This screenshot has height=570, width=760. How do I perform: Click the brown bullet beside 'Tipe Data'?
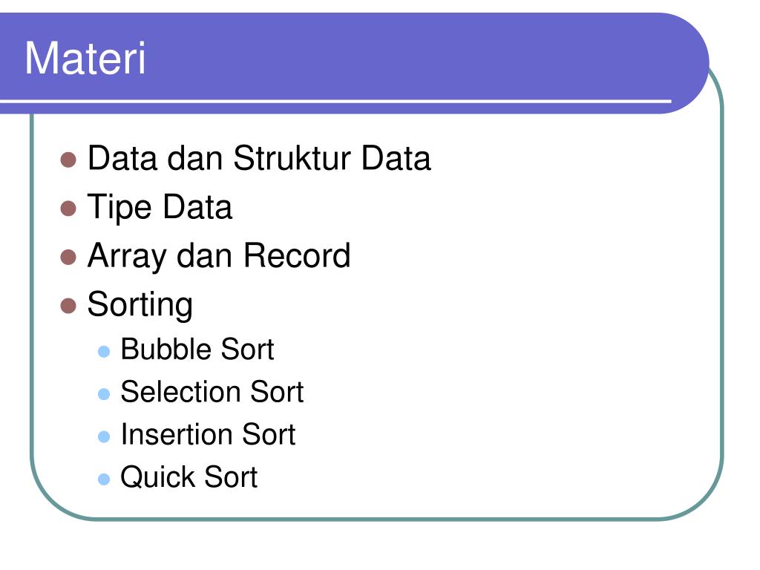point(68,209)
